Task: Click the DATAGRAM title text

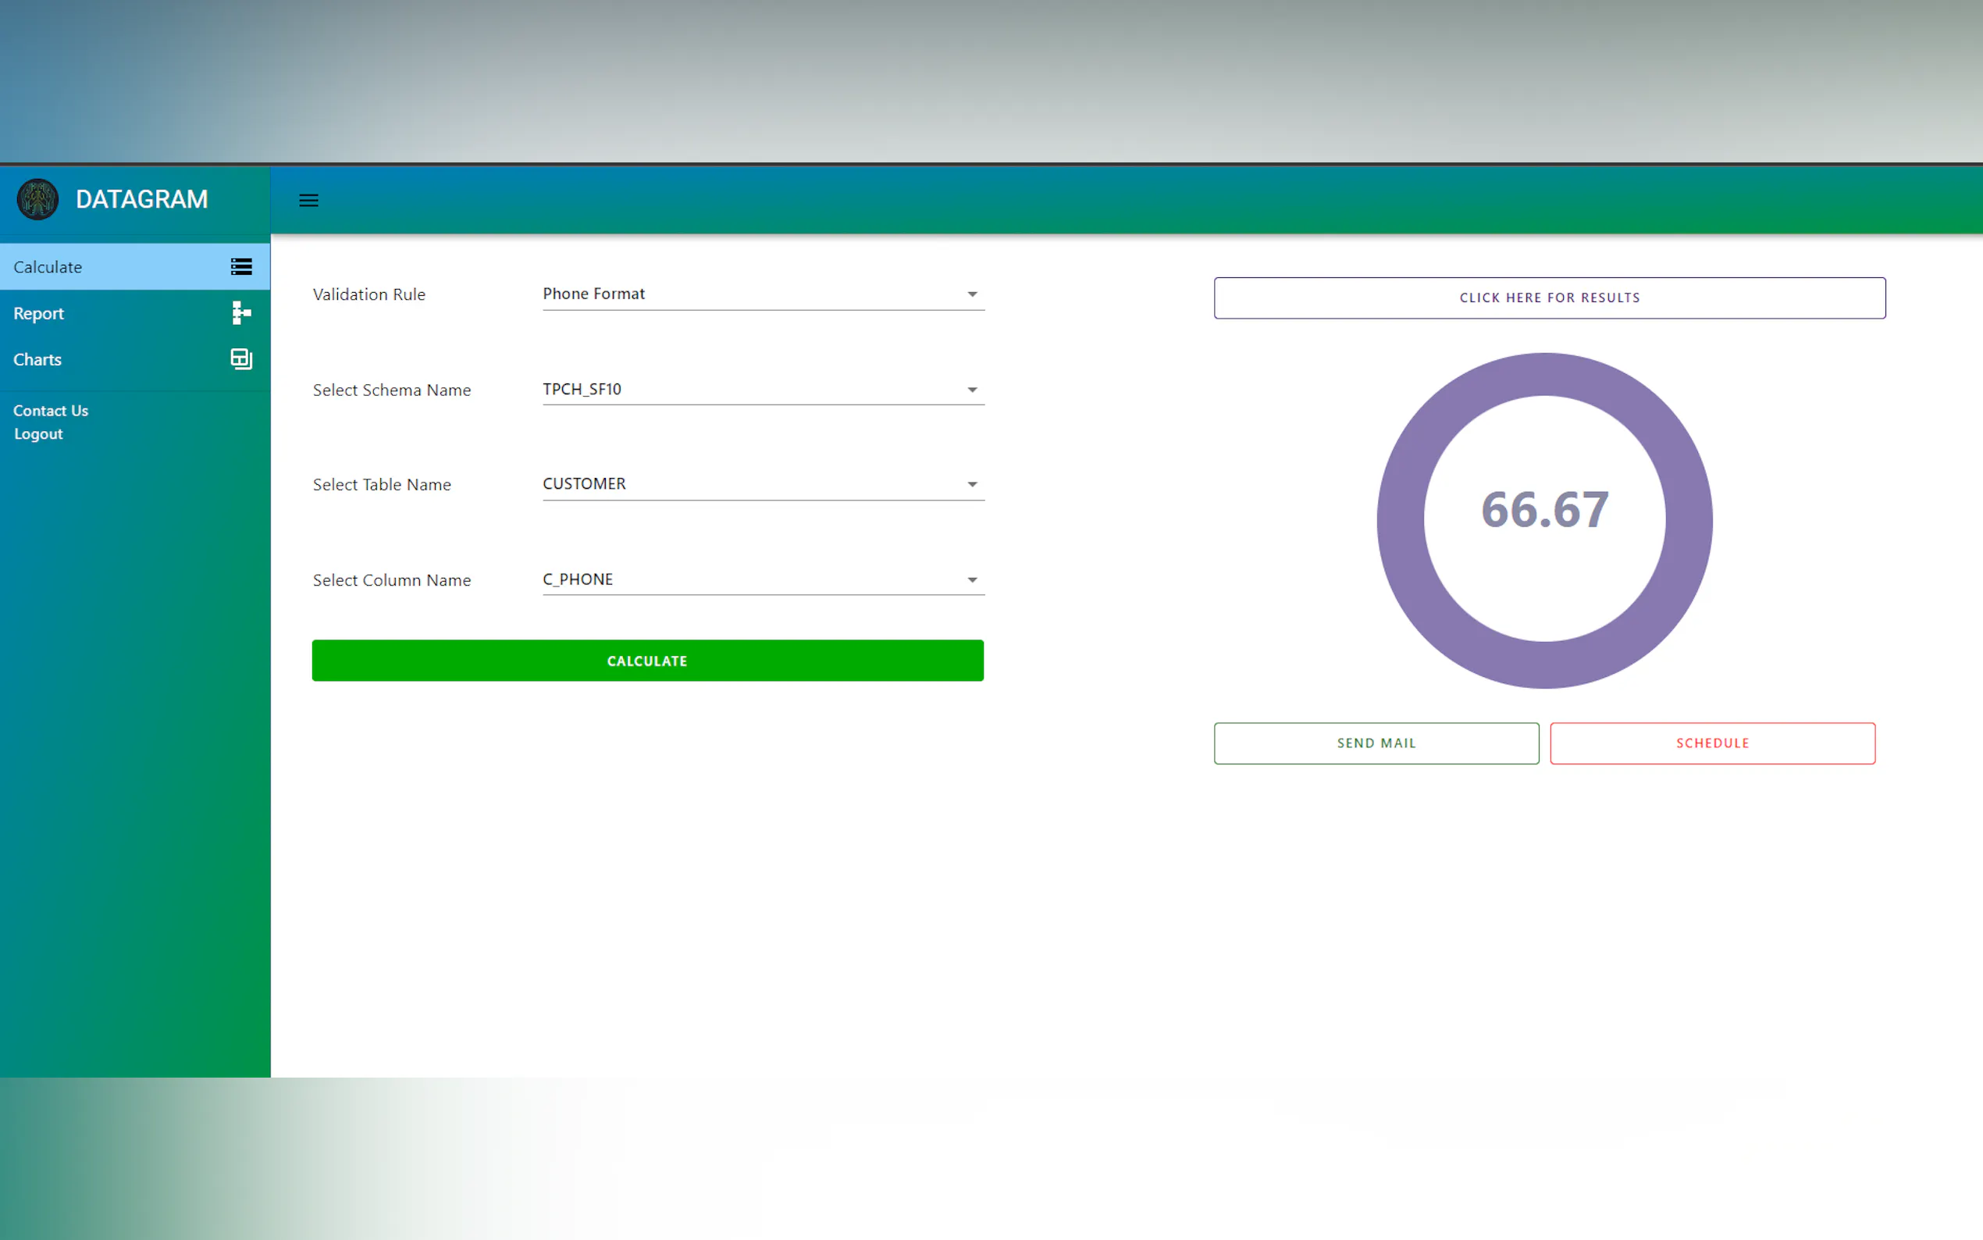Action: 142,199
